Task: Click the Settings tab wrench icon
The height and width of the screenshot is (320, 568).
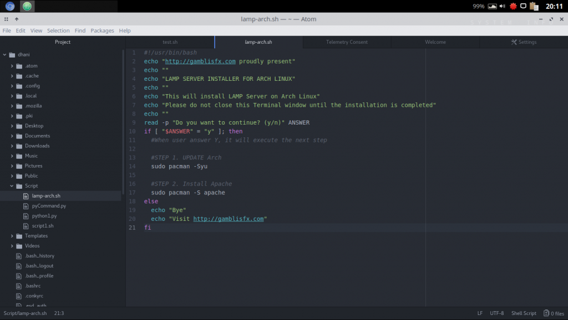Action: [514, 42]
